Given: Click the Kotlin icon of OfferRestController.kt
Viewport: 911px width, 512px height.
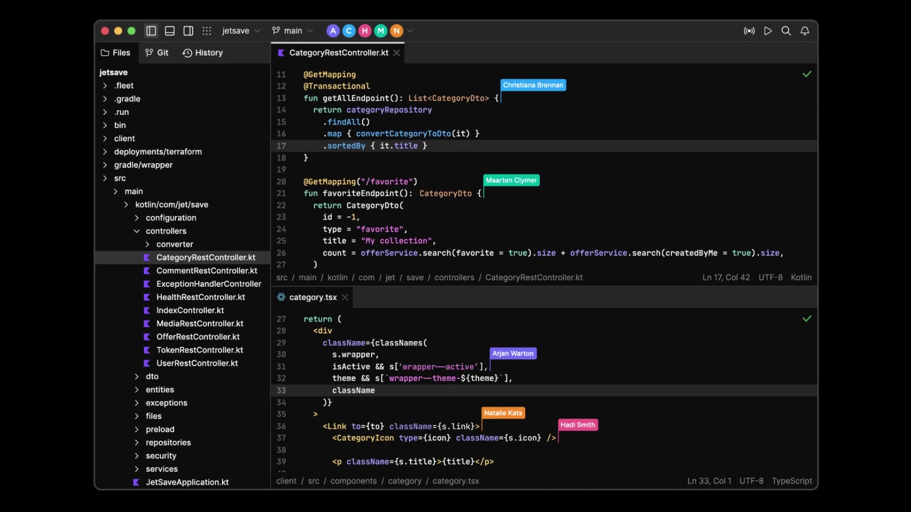Looking at the screenshot, I should (x=147, y=337).
